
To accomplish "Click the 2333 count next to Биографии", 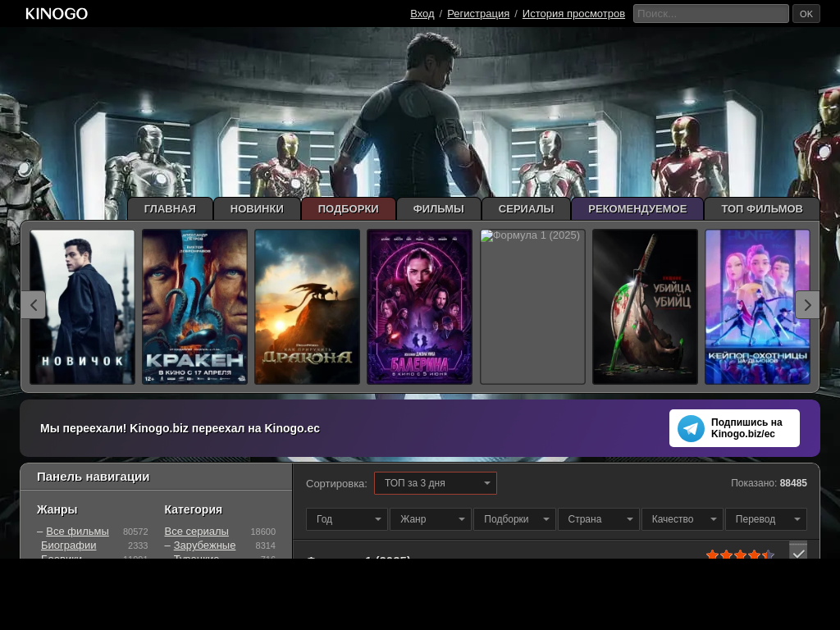I will [x=138, y=546].
